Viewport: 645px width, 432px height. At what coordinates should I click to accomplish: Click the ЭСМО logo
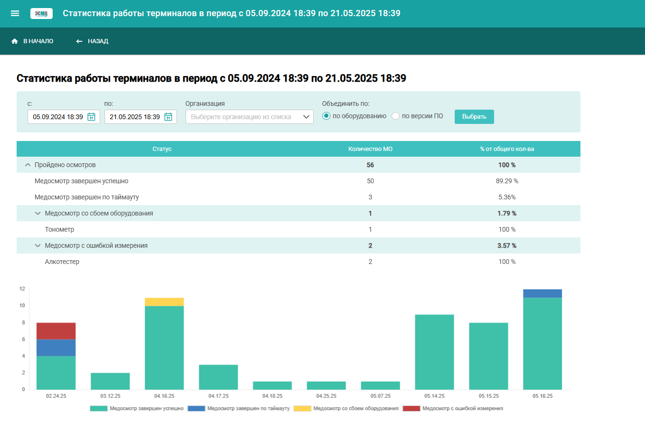(x=41, y=13)
